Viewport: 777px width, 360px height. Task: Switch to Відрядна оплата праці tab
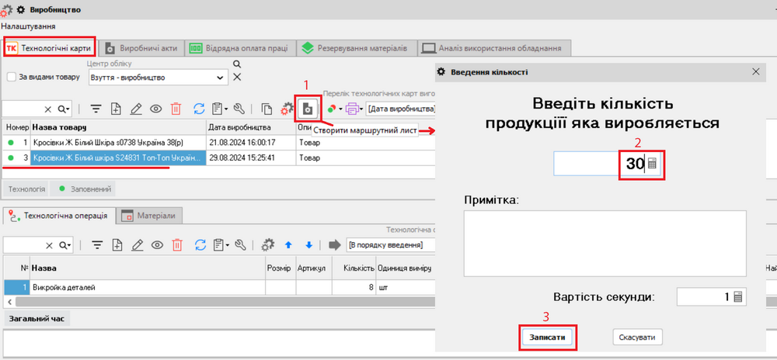(x=240, y=48)
